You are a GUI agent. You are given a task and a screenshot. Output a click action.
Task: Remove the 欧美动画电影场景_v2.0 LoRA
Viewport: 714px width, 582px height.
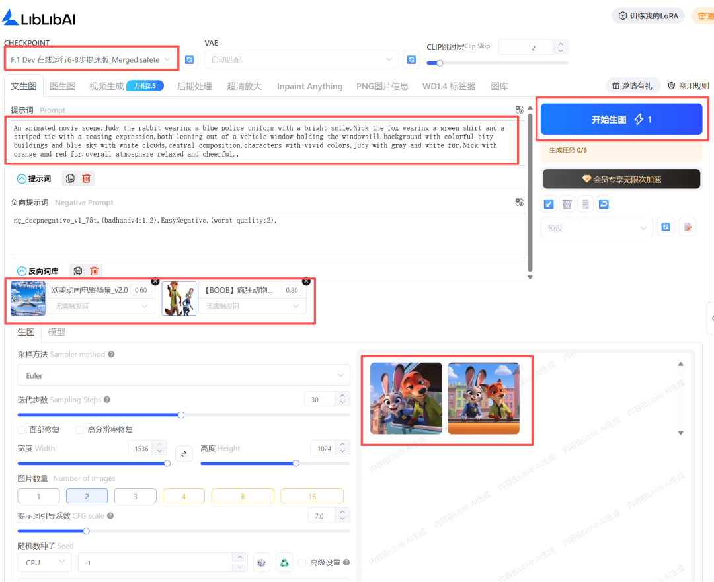point(155,281)
